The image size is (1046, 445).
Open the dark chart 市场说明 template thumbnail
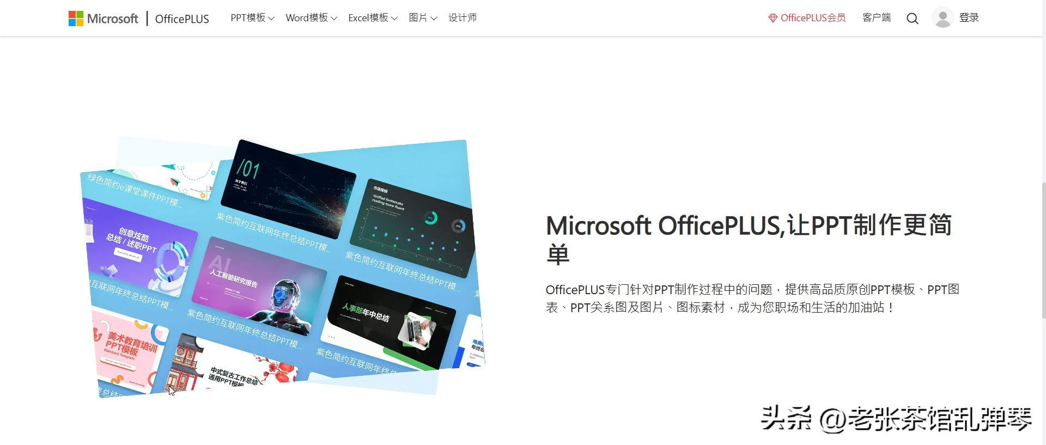(412, 227)
